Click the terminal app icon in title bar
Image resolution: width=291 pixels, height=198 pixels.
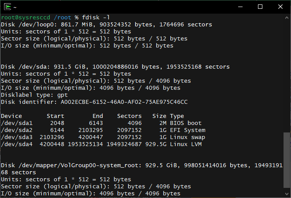pyautogui.click(x=7, y=7)
